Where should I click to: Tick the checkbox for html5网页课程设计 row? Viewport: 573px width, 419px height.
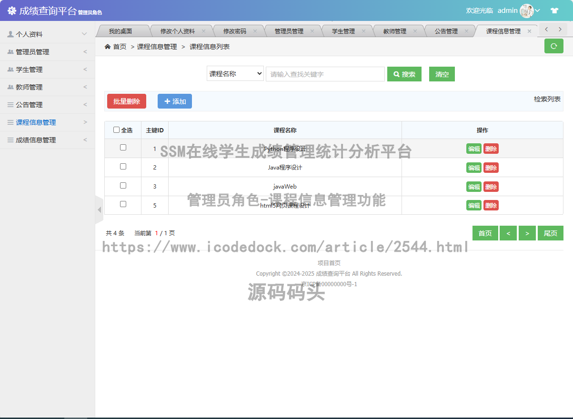coord(123,204)
